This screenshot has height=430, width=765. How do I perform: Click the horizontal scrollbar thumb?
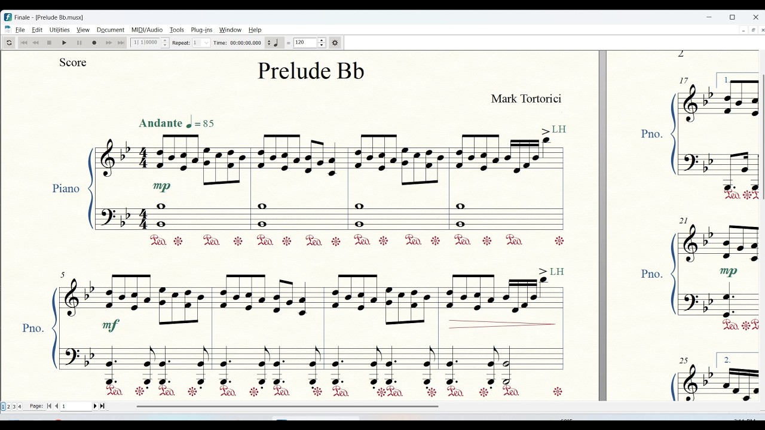(x=287, y=407)
